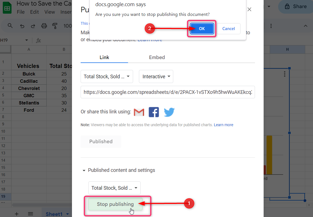Open the chart's three-dot options menu
Viewport: 313px width, 217px height.
(x=285, y=74)
